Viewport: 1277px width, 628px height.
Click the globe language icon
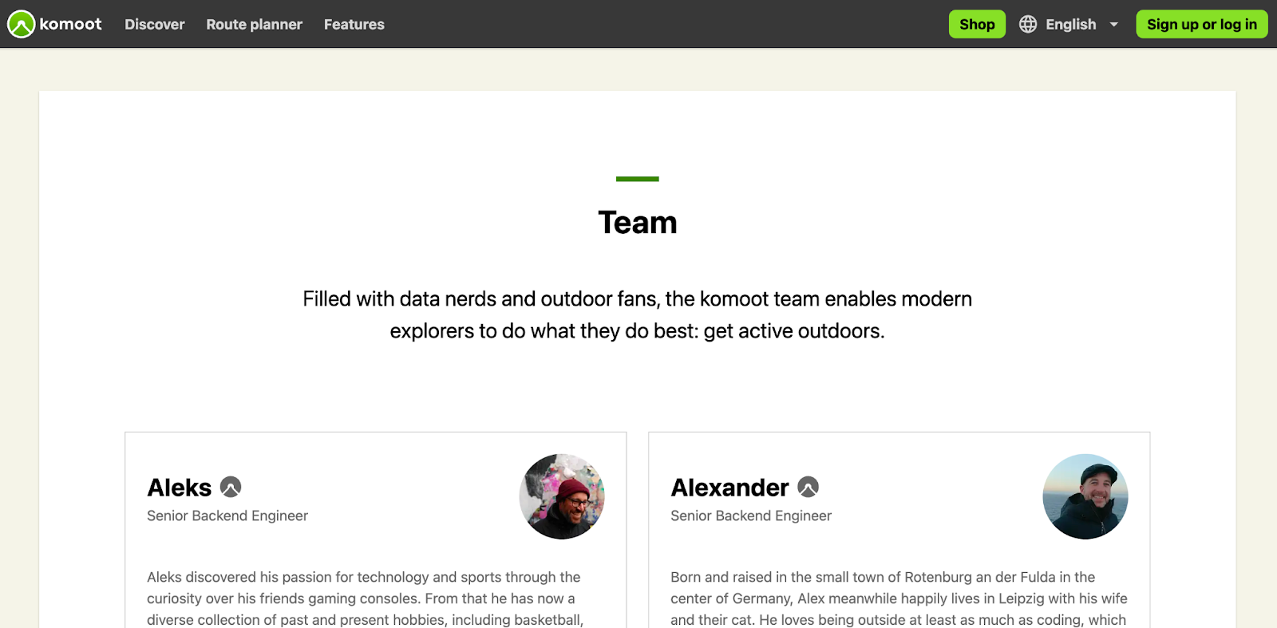1028,24
